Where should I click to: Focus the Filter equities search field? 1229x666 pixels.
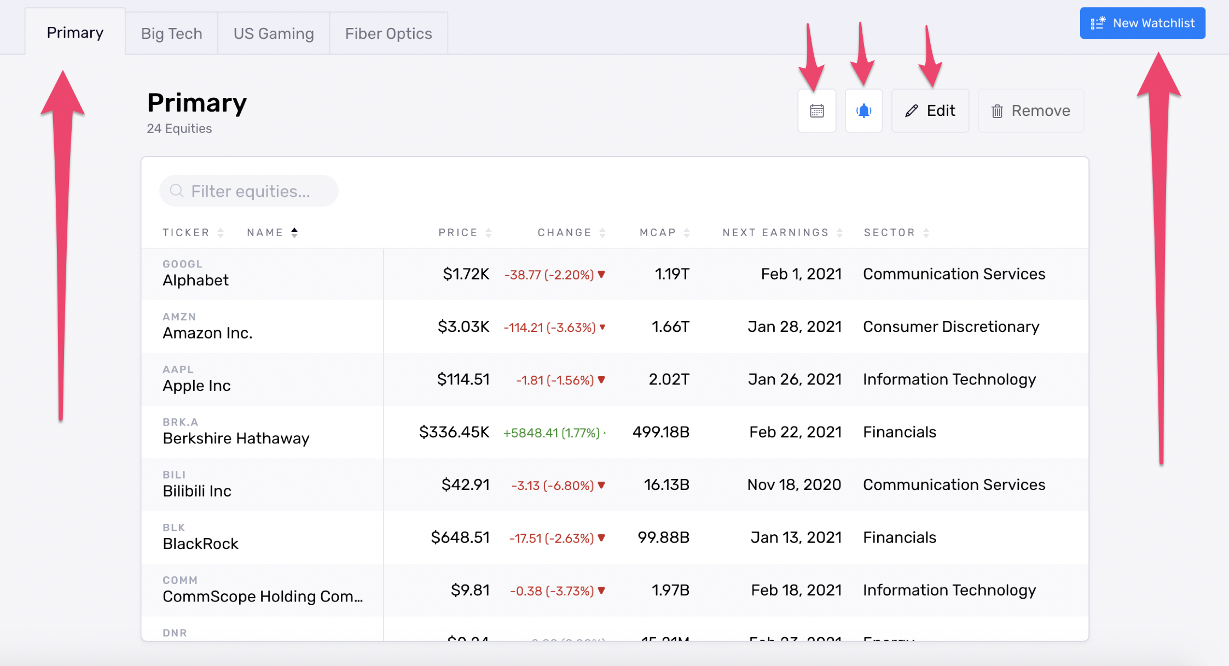[249, 191]
